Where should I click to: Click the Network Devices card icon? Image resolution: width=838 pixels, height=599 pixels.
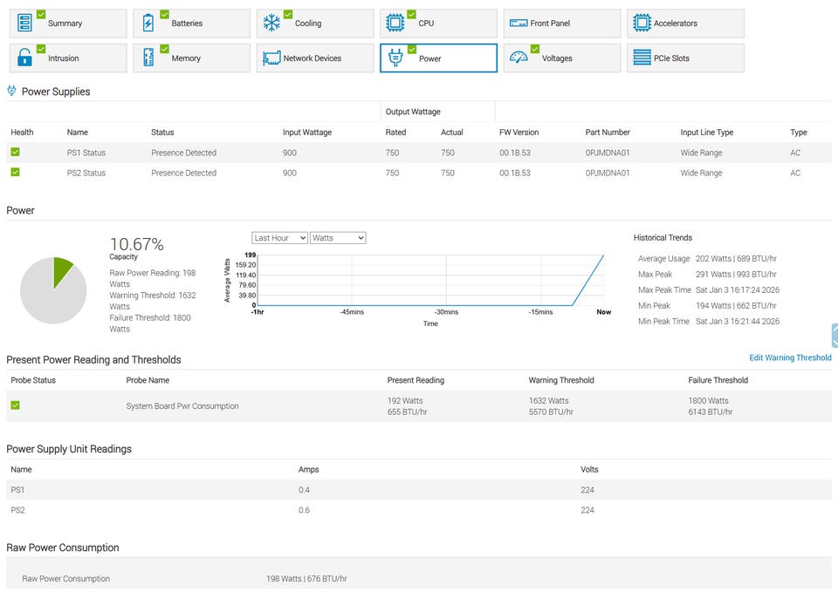(271, 58)
